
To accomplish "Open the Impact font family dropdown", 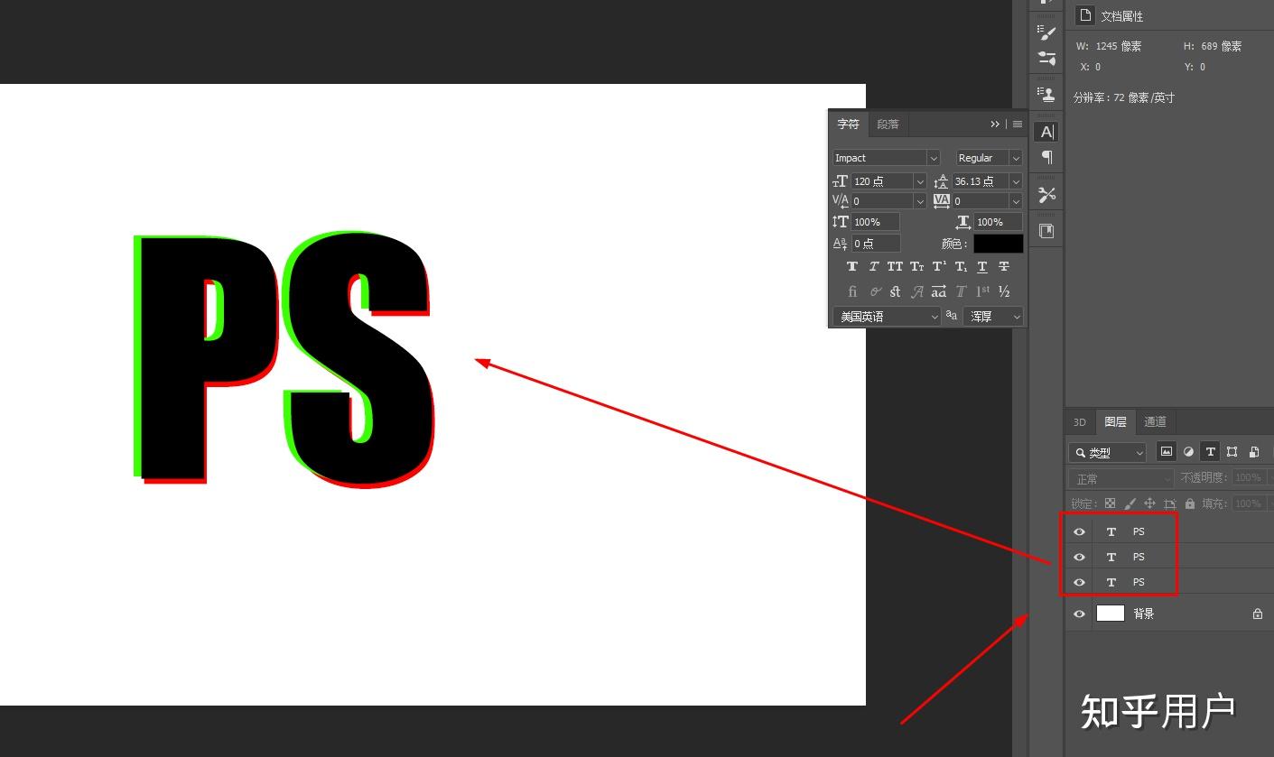I will click(934, 158).
